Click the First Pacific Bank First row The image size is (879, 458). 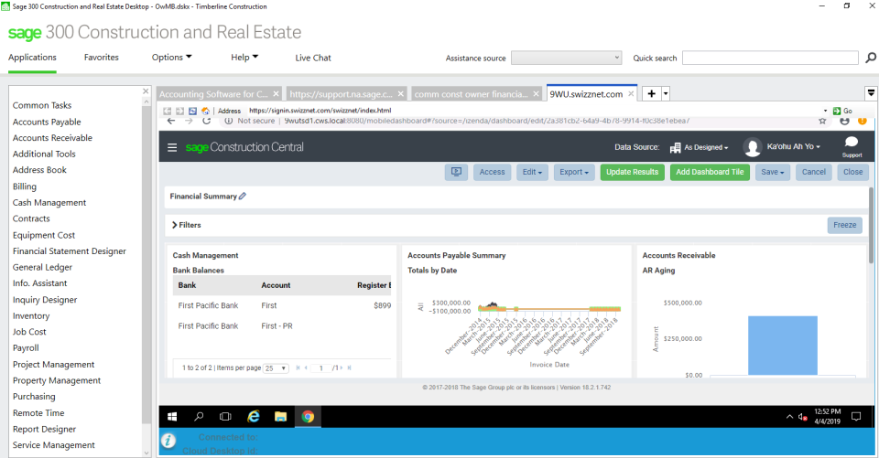(282, 305)
